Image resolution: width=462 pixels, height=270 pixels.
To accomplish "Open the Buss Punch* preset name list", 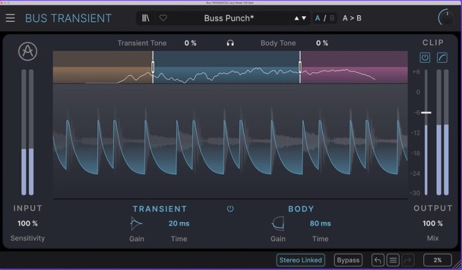I will pyautogui.click(x=229, y=18).
